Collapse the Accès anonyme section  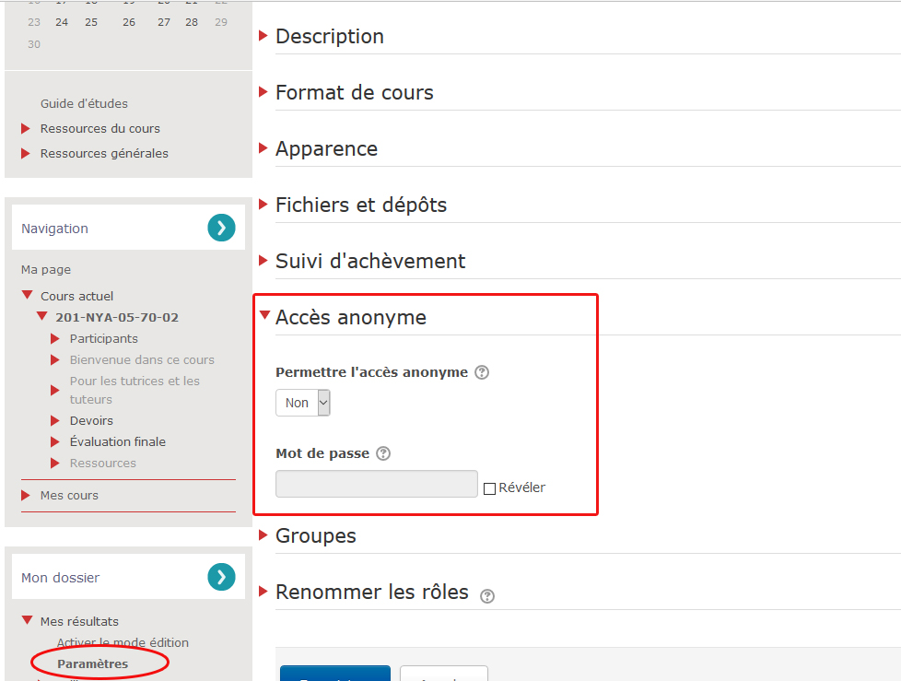tap(350, 318)
